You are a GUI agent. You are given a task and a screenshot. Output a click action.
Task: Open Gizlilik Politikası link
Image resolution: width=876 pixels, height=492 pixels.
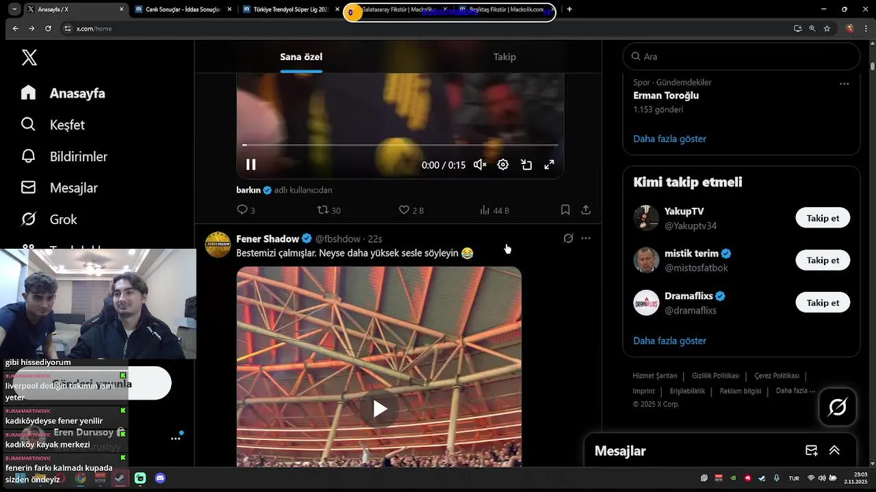[715, 376]
